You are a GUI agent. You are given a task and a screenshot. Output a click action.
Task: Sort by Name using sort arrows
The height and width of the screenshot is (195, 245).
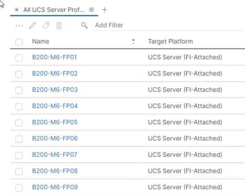[133, 41]
